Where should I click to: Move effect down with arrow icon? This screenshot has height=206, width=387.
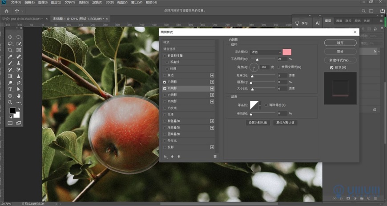click(179, 156)
